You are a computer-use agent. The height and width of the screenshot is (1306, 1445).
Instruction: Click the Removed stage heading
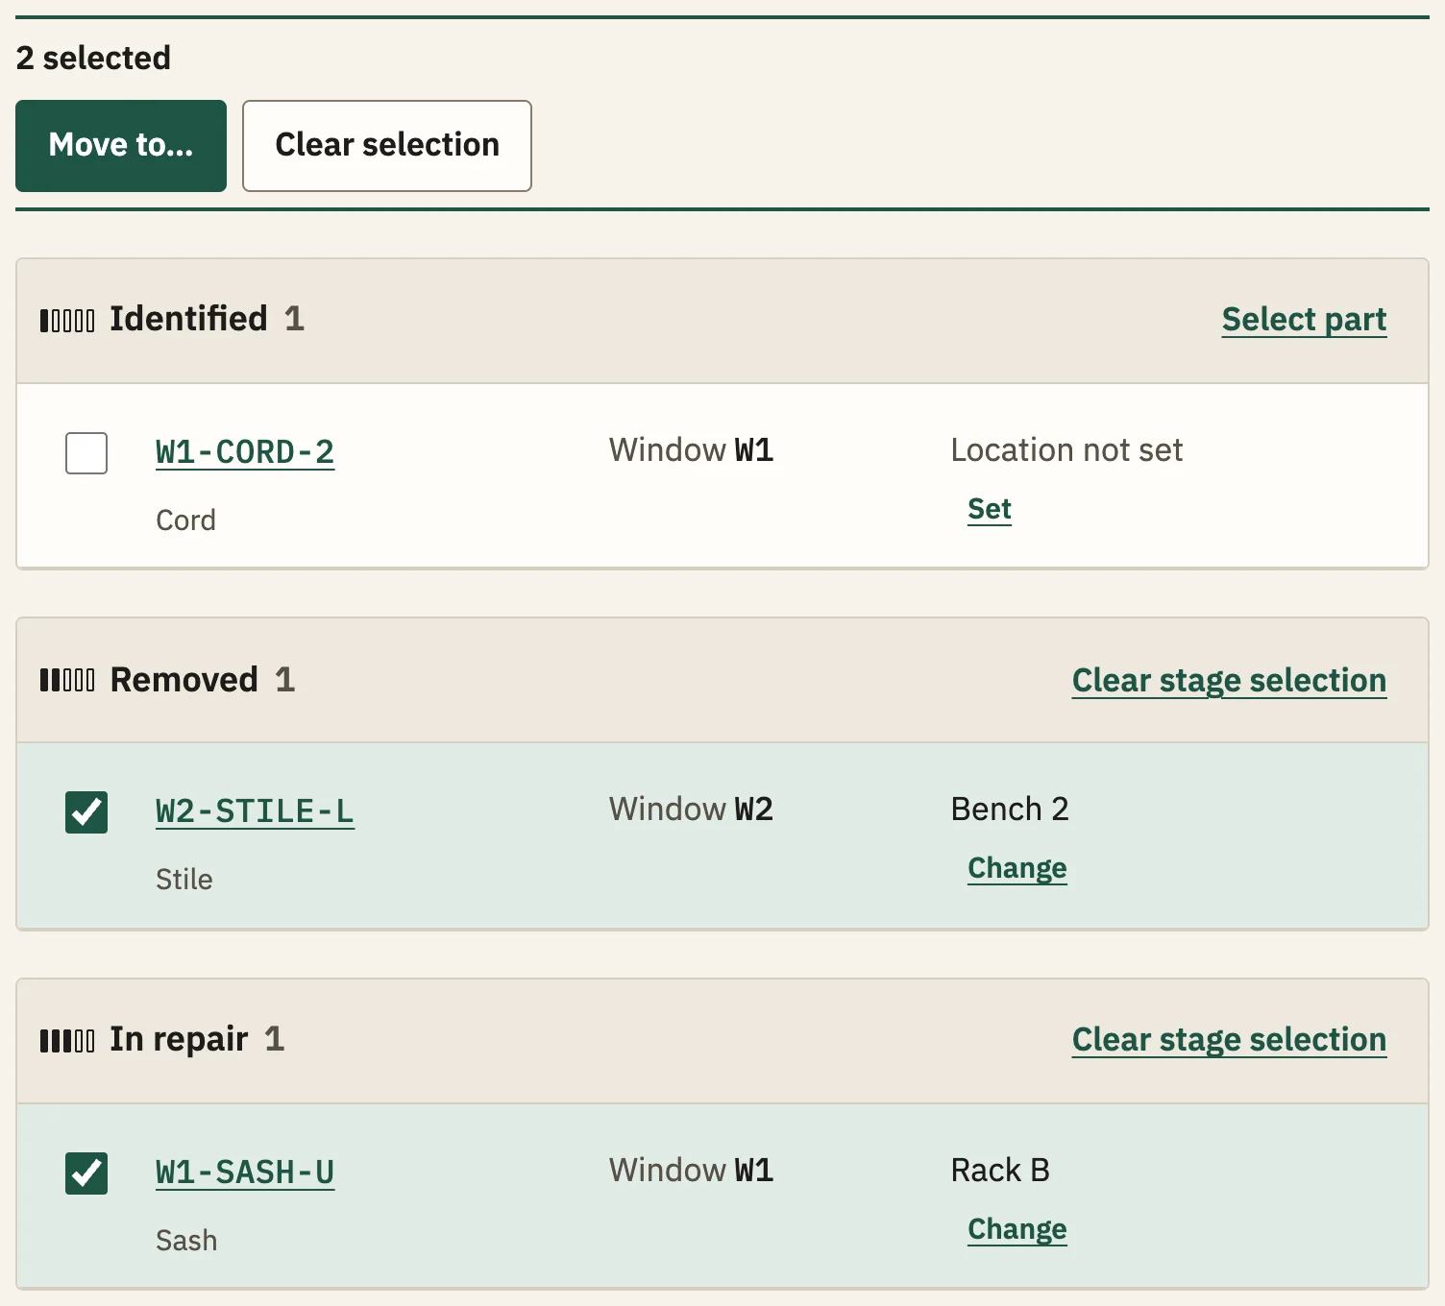click(x=184, y=680)
